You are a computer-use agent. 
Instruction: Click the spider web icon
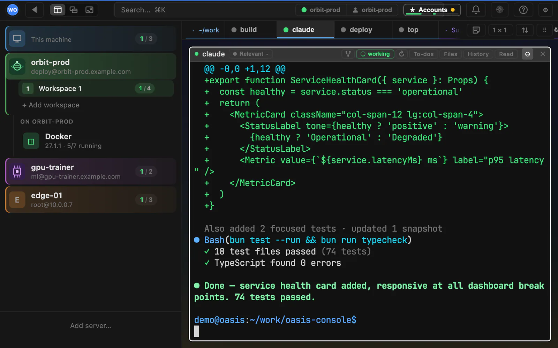click(499, 10)
